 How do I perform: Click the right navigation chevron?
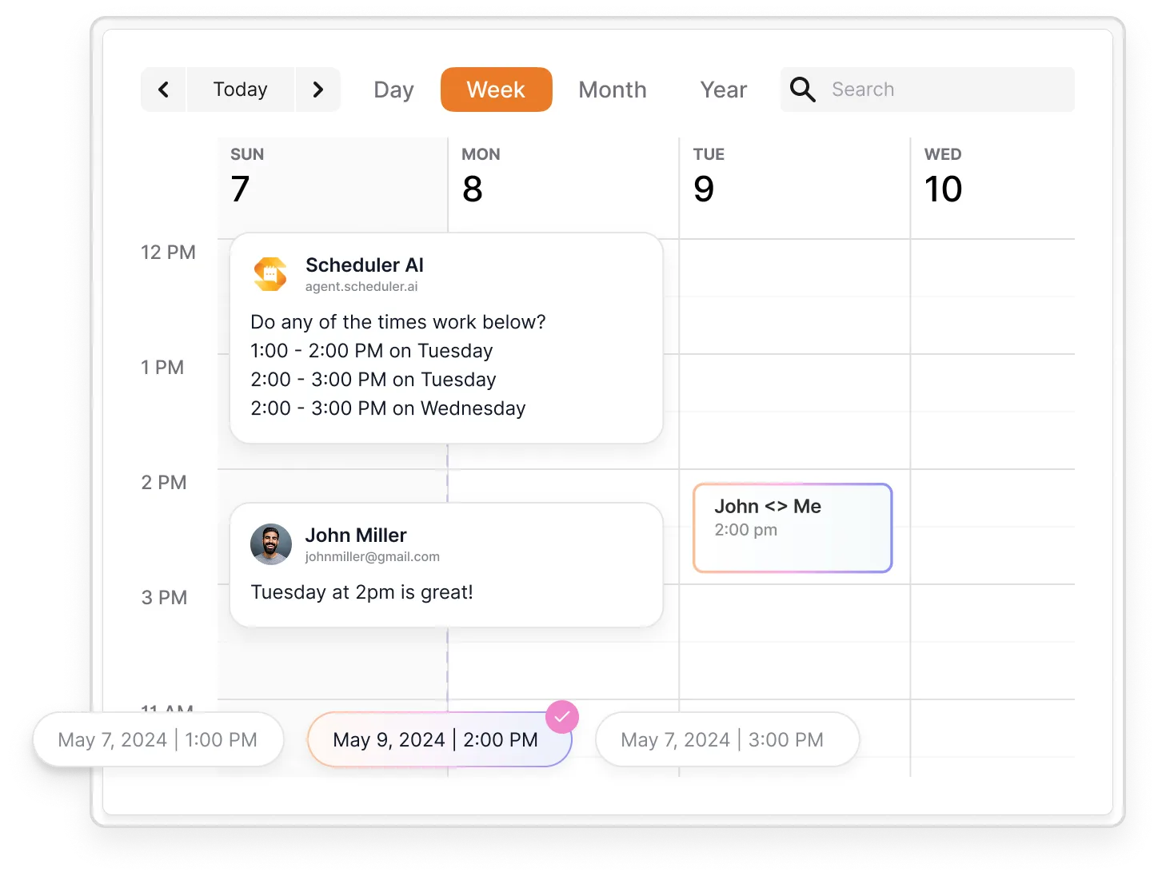[318, 90]
